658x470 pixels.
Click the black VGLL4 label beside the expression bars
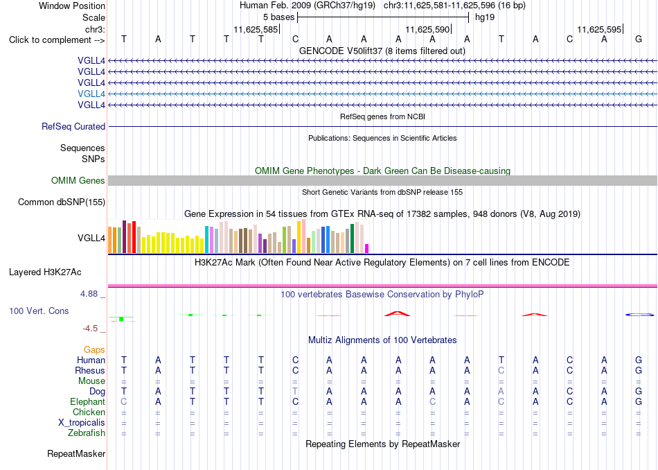(x=91, y=238)
